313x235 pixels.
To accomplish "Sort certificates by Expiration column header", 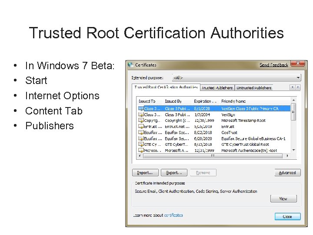I will [205, 101].
